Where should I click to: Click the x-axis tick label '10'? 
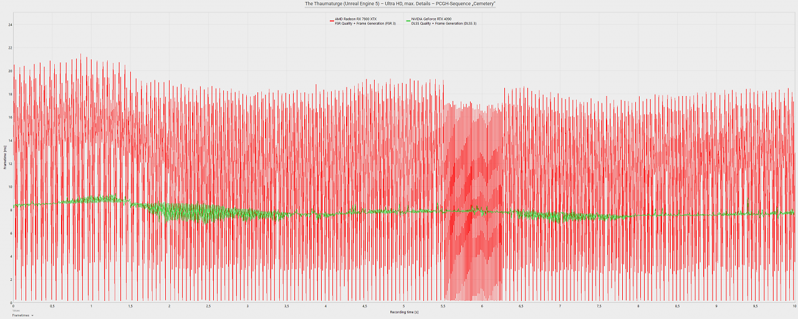794,306
